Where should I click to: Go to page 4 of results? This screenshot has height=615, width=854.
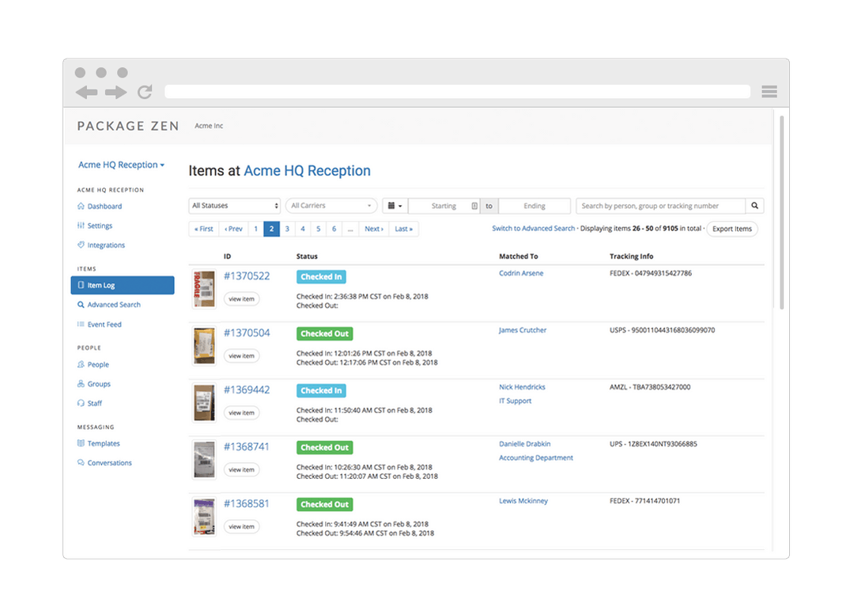coord(302,229)
